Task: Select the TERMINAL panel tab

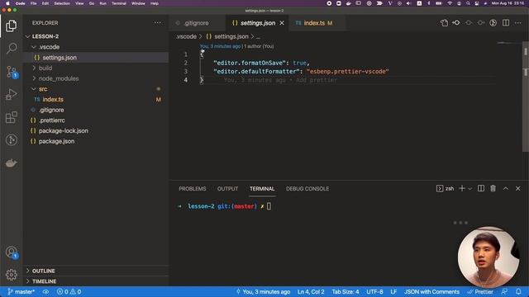Action: pyautogui.click(x=262, y=189)
